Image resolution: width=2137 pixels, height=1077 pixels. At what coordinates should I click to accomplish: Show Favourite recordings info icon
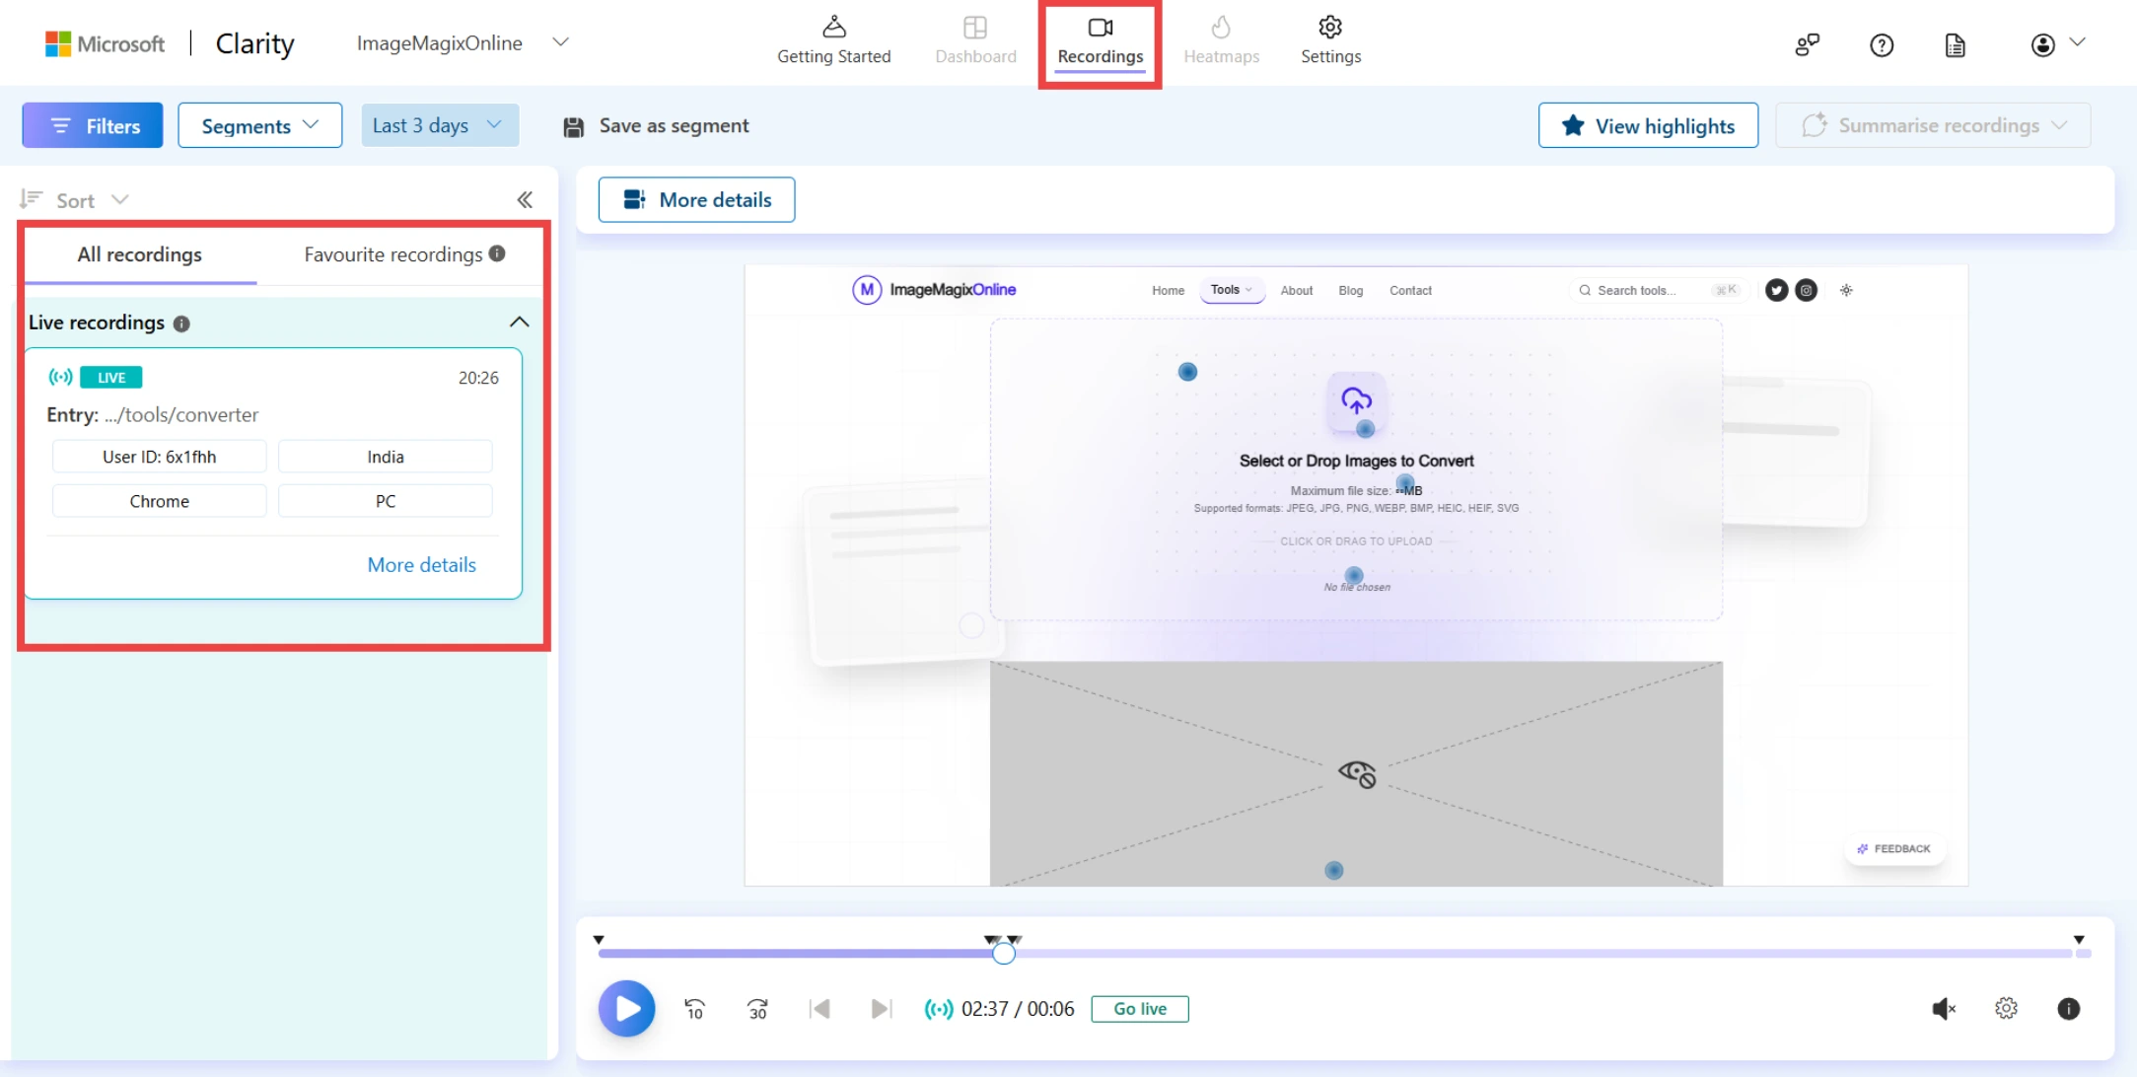[x=497, y=253]
